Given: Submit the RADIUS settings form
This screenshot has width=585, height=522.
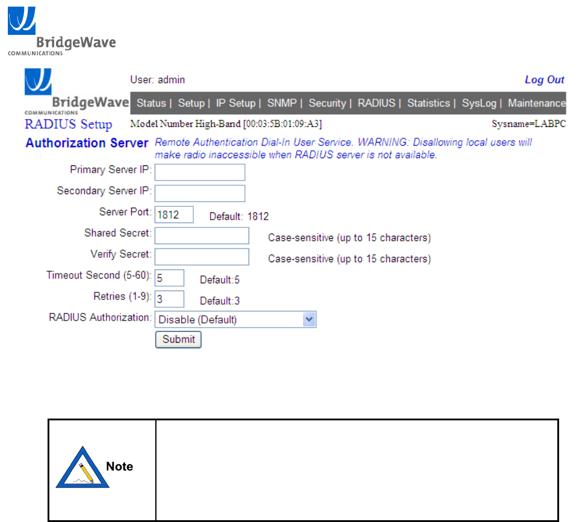Looking at the screenshot, I should (x=178, y=339).
